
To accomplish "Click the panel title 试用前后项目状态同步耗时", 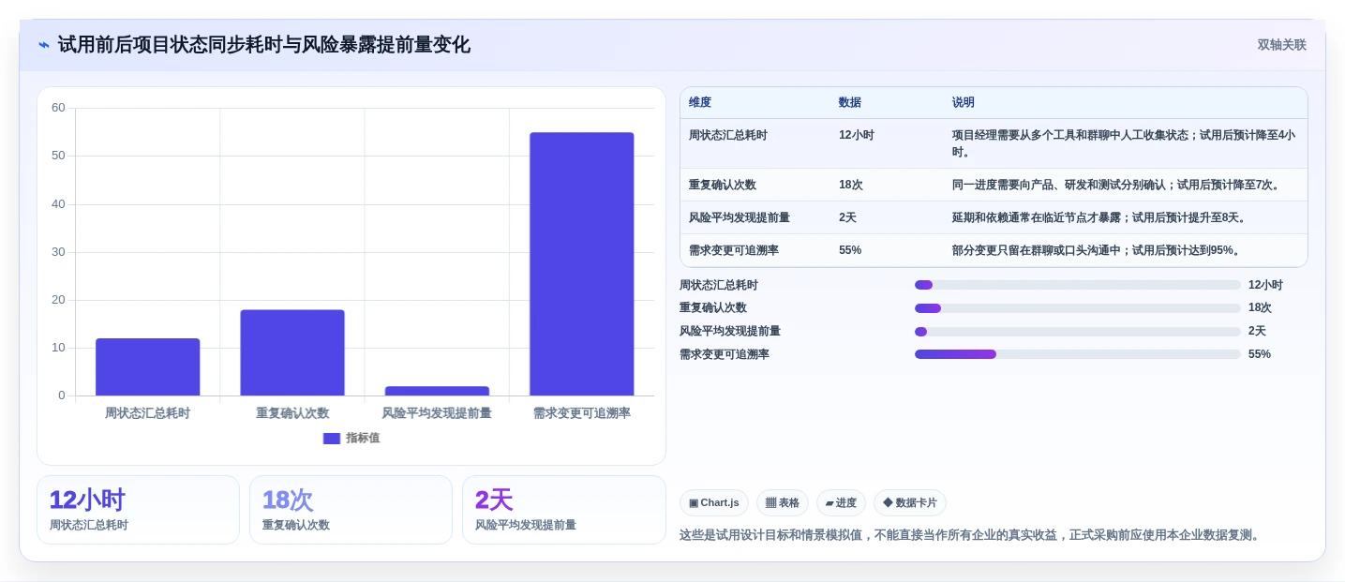I will pyautogui.click(x=264, y=45).
